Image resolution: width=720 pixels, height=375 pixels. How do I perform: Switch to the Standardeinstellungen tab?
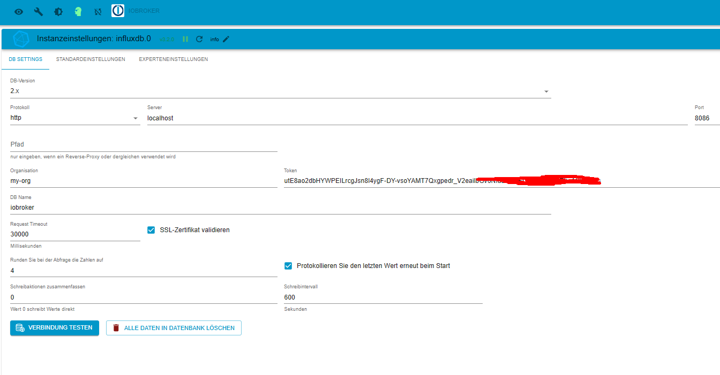point(91,59)
